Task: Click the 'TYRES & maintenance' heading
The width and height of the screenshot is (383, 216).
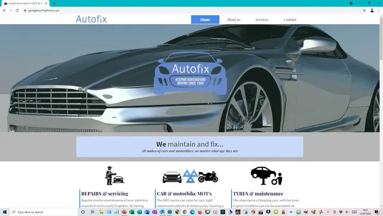Action: pyautogui.click(x=258, y=194)
